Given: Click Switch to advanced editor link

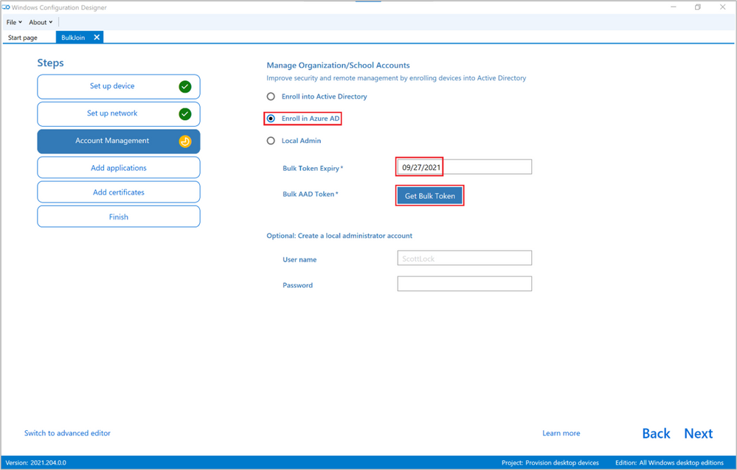Looking at the screenshot, I should 67,433.
